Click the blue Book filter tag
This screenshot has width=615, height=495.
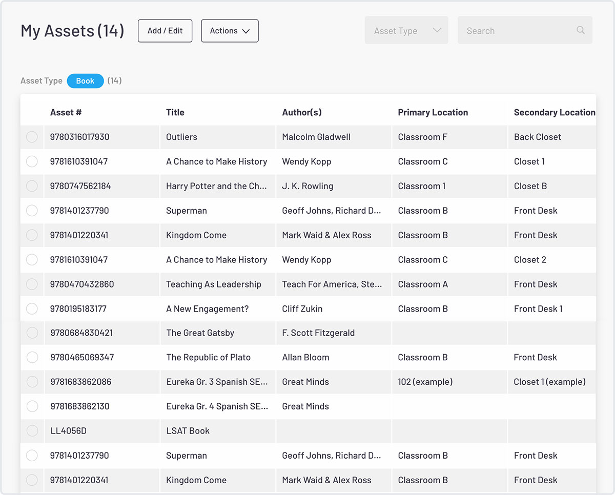pyautogui.click(x=85, y=81)
